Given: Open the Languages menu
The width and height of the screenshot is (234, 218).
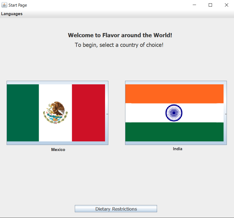Looking at the screenshot, I should coord(12,14).
